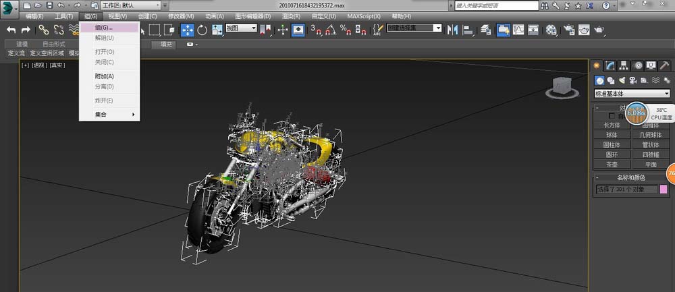The image size is (675, 292).
Task: Click the teapot Render Setup icon
Action: click(x=568, y=30)
